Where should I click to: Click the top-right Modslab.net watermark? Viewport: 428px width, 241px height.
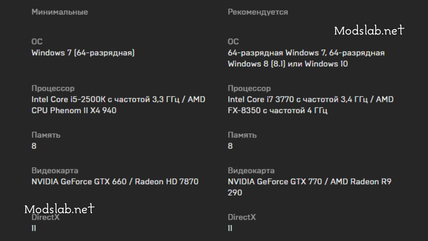point(369,30)
